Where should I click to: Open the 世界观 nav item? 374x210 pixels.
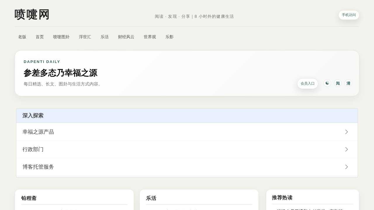coord(150,37)
